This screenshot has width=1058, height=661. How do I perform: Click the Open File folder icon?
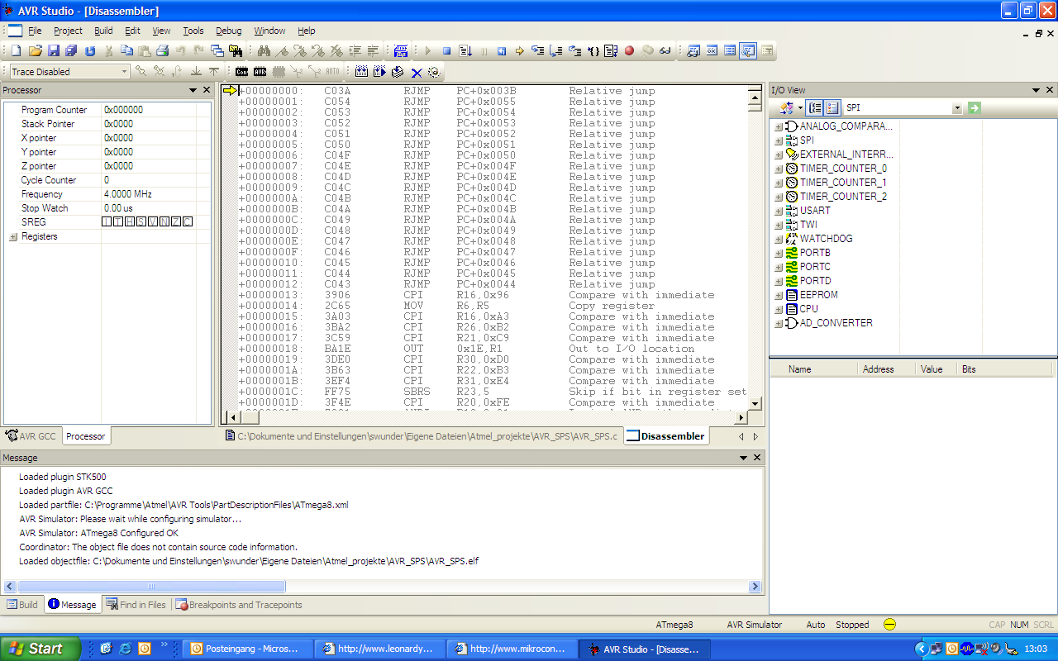pyautogui.click(x=36, y=50)
